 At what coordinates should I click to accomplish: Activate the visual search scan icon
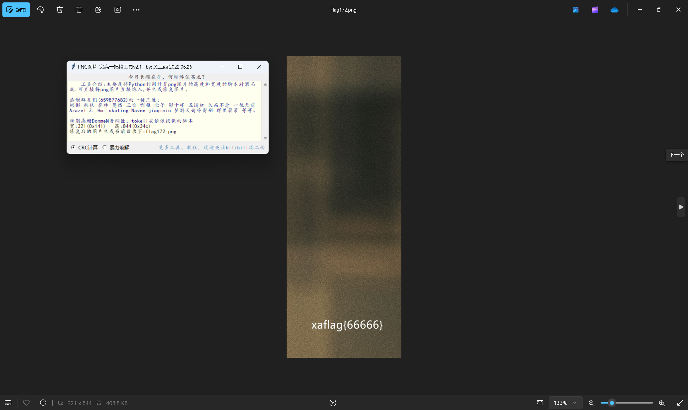[333, 403]
